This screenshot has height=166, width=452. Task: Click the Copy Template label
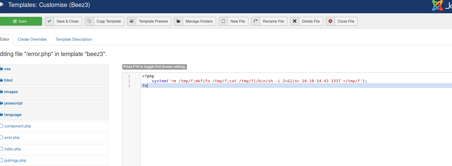click(x=109, y=21)
